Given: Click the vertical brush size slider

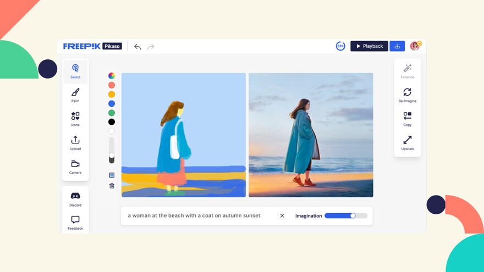Looking at the screenshot, I should [112, 150].
